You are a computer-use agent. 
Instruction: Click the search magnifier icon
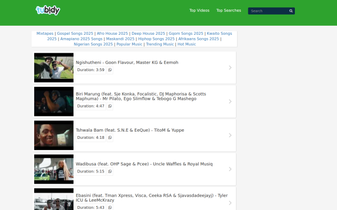[x=291, y=11]
